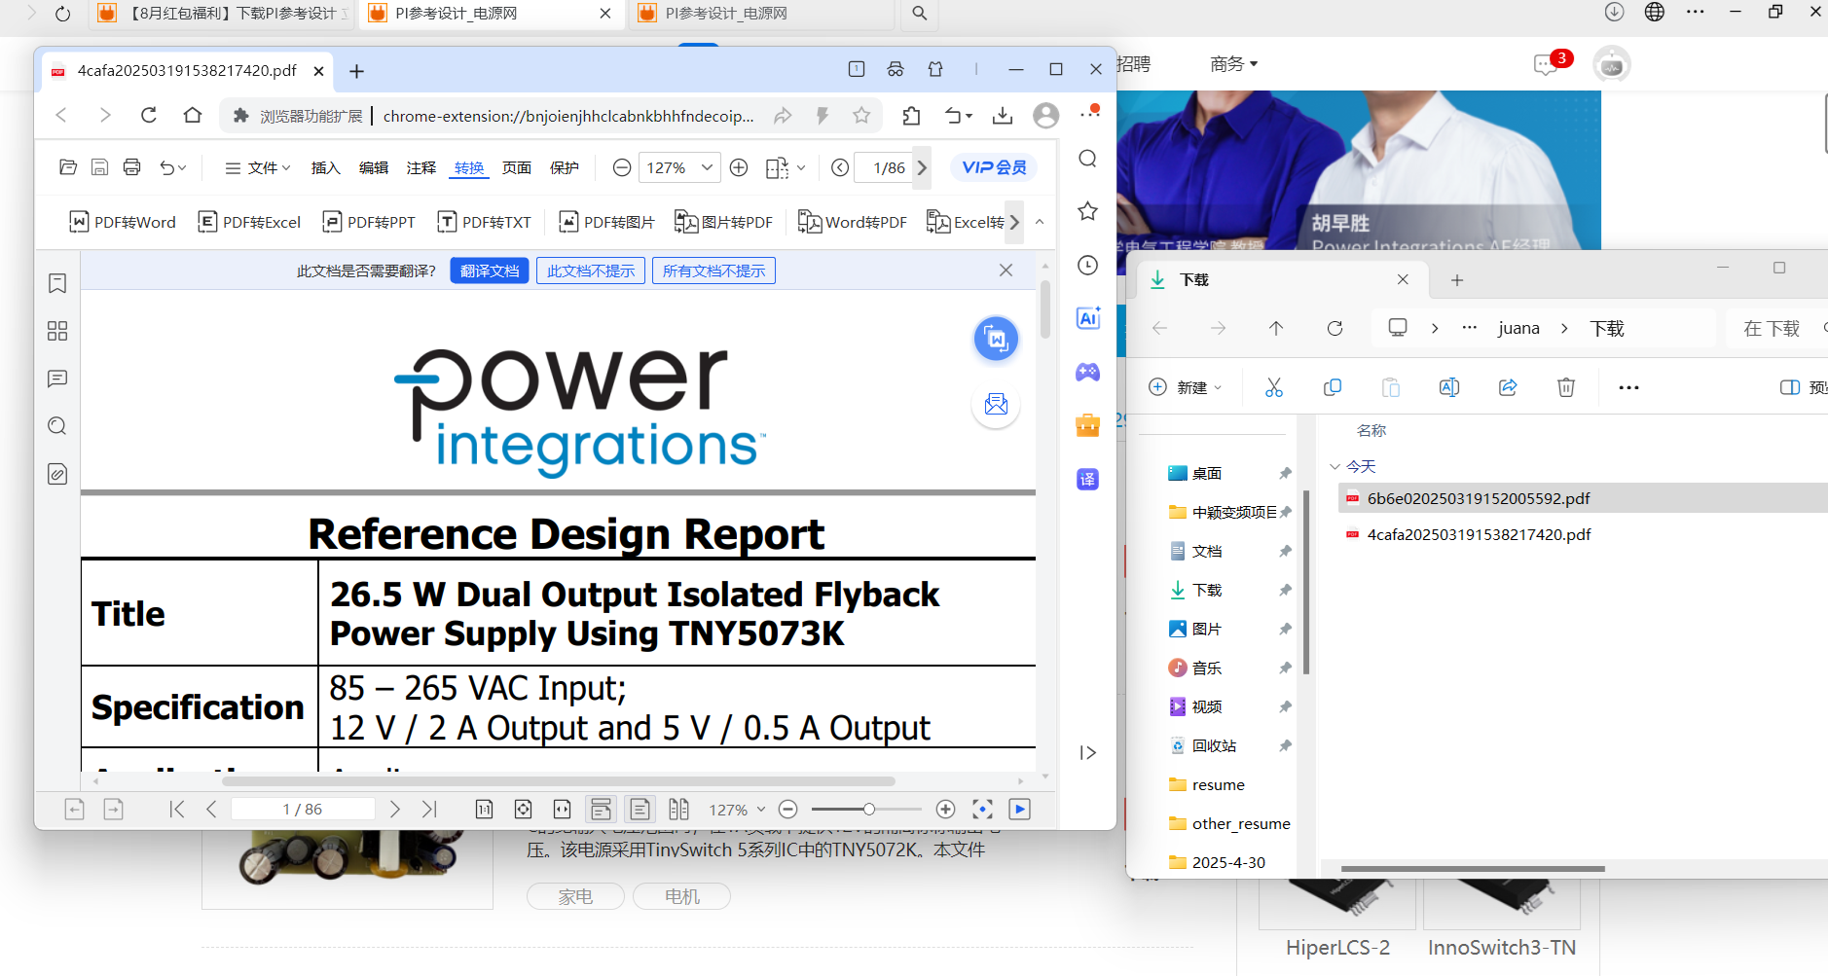Viewport: 1828px width, 976px height.
Task: Go to the first page of PDF
Action: click(176, 809)
